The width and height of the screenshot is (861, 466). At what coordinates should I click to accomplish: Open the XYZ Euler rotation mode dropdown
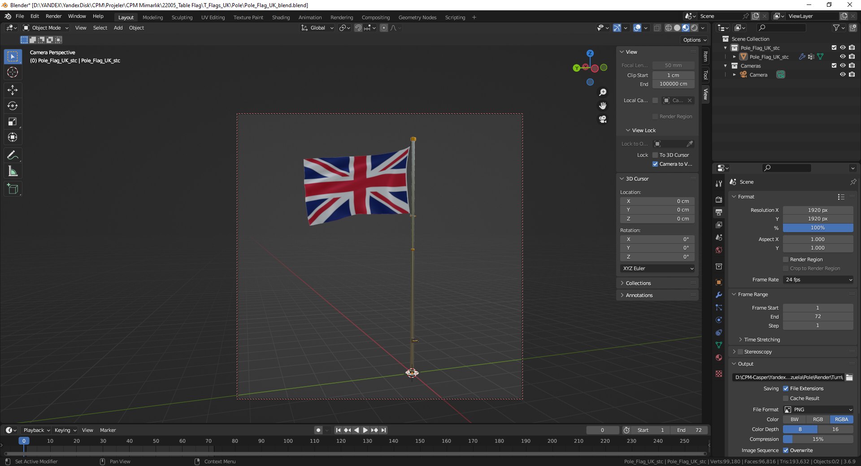click(x=657, y=268)
